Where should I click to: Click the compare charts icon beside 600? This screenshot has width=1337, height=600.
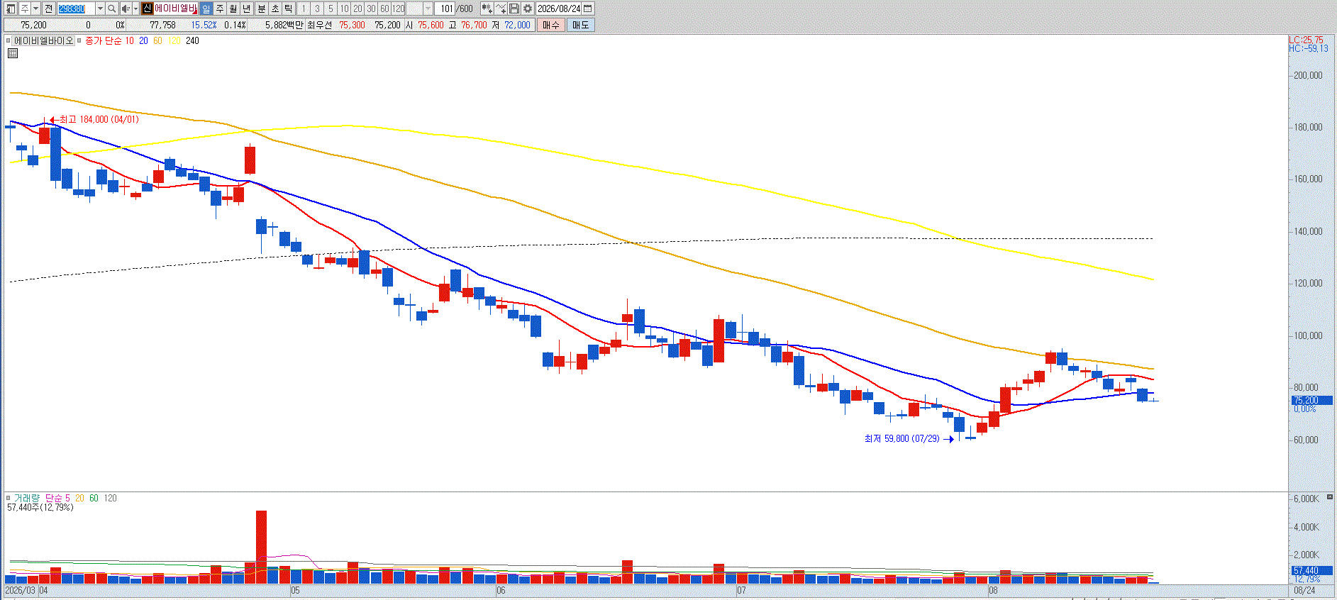pyautogui.click(x=487, y=9)
